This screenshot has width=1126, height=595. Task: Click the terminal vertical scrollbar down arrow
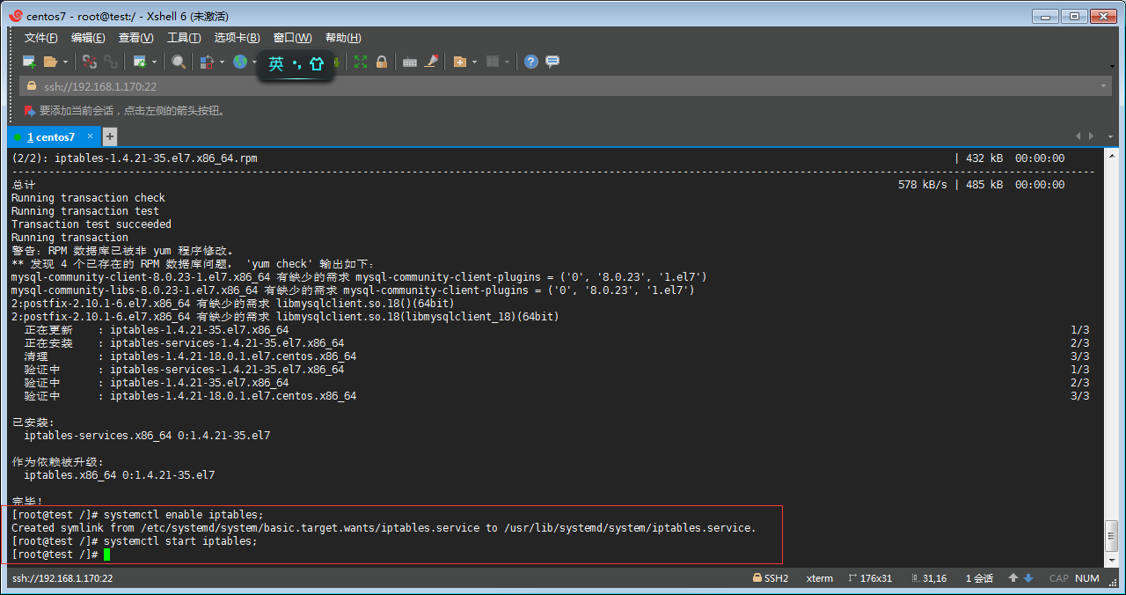[1112, 560]
